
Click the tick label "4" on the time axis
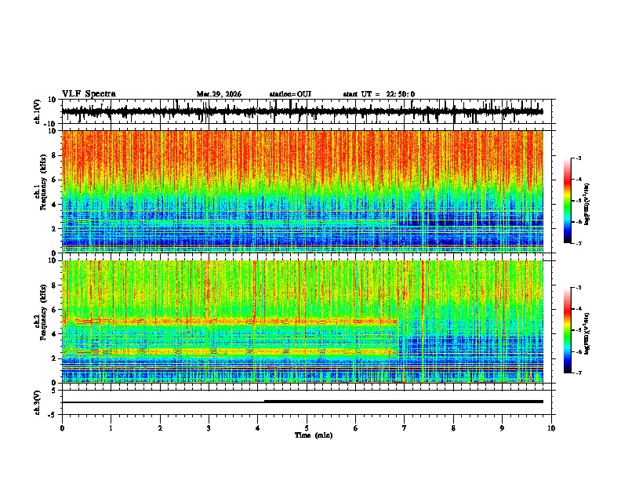[x=257, y=428]
